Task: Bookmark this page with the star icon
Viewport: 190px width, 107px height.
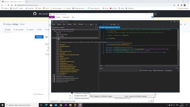Action: 174,5
